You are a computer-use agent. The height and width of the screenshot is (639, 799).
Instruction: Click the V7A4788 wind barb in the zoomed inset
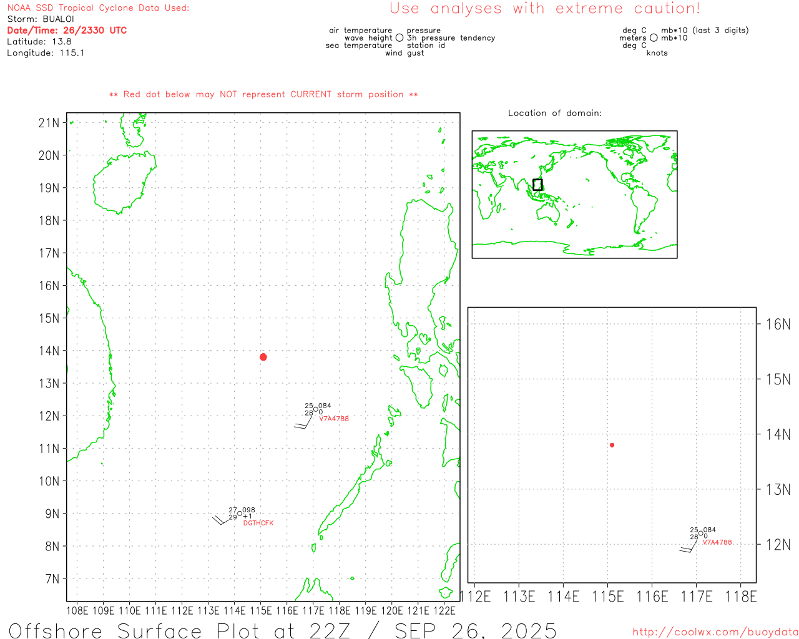pos(689,547)
